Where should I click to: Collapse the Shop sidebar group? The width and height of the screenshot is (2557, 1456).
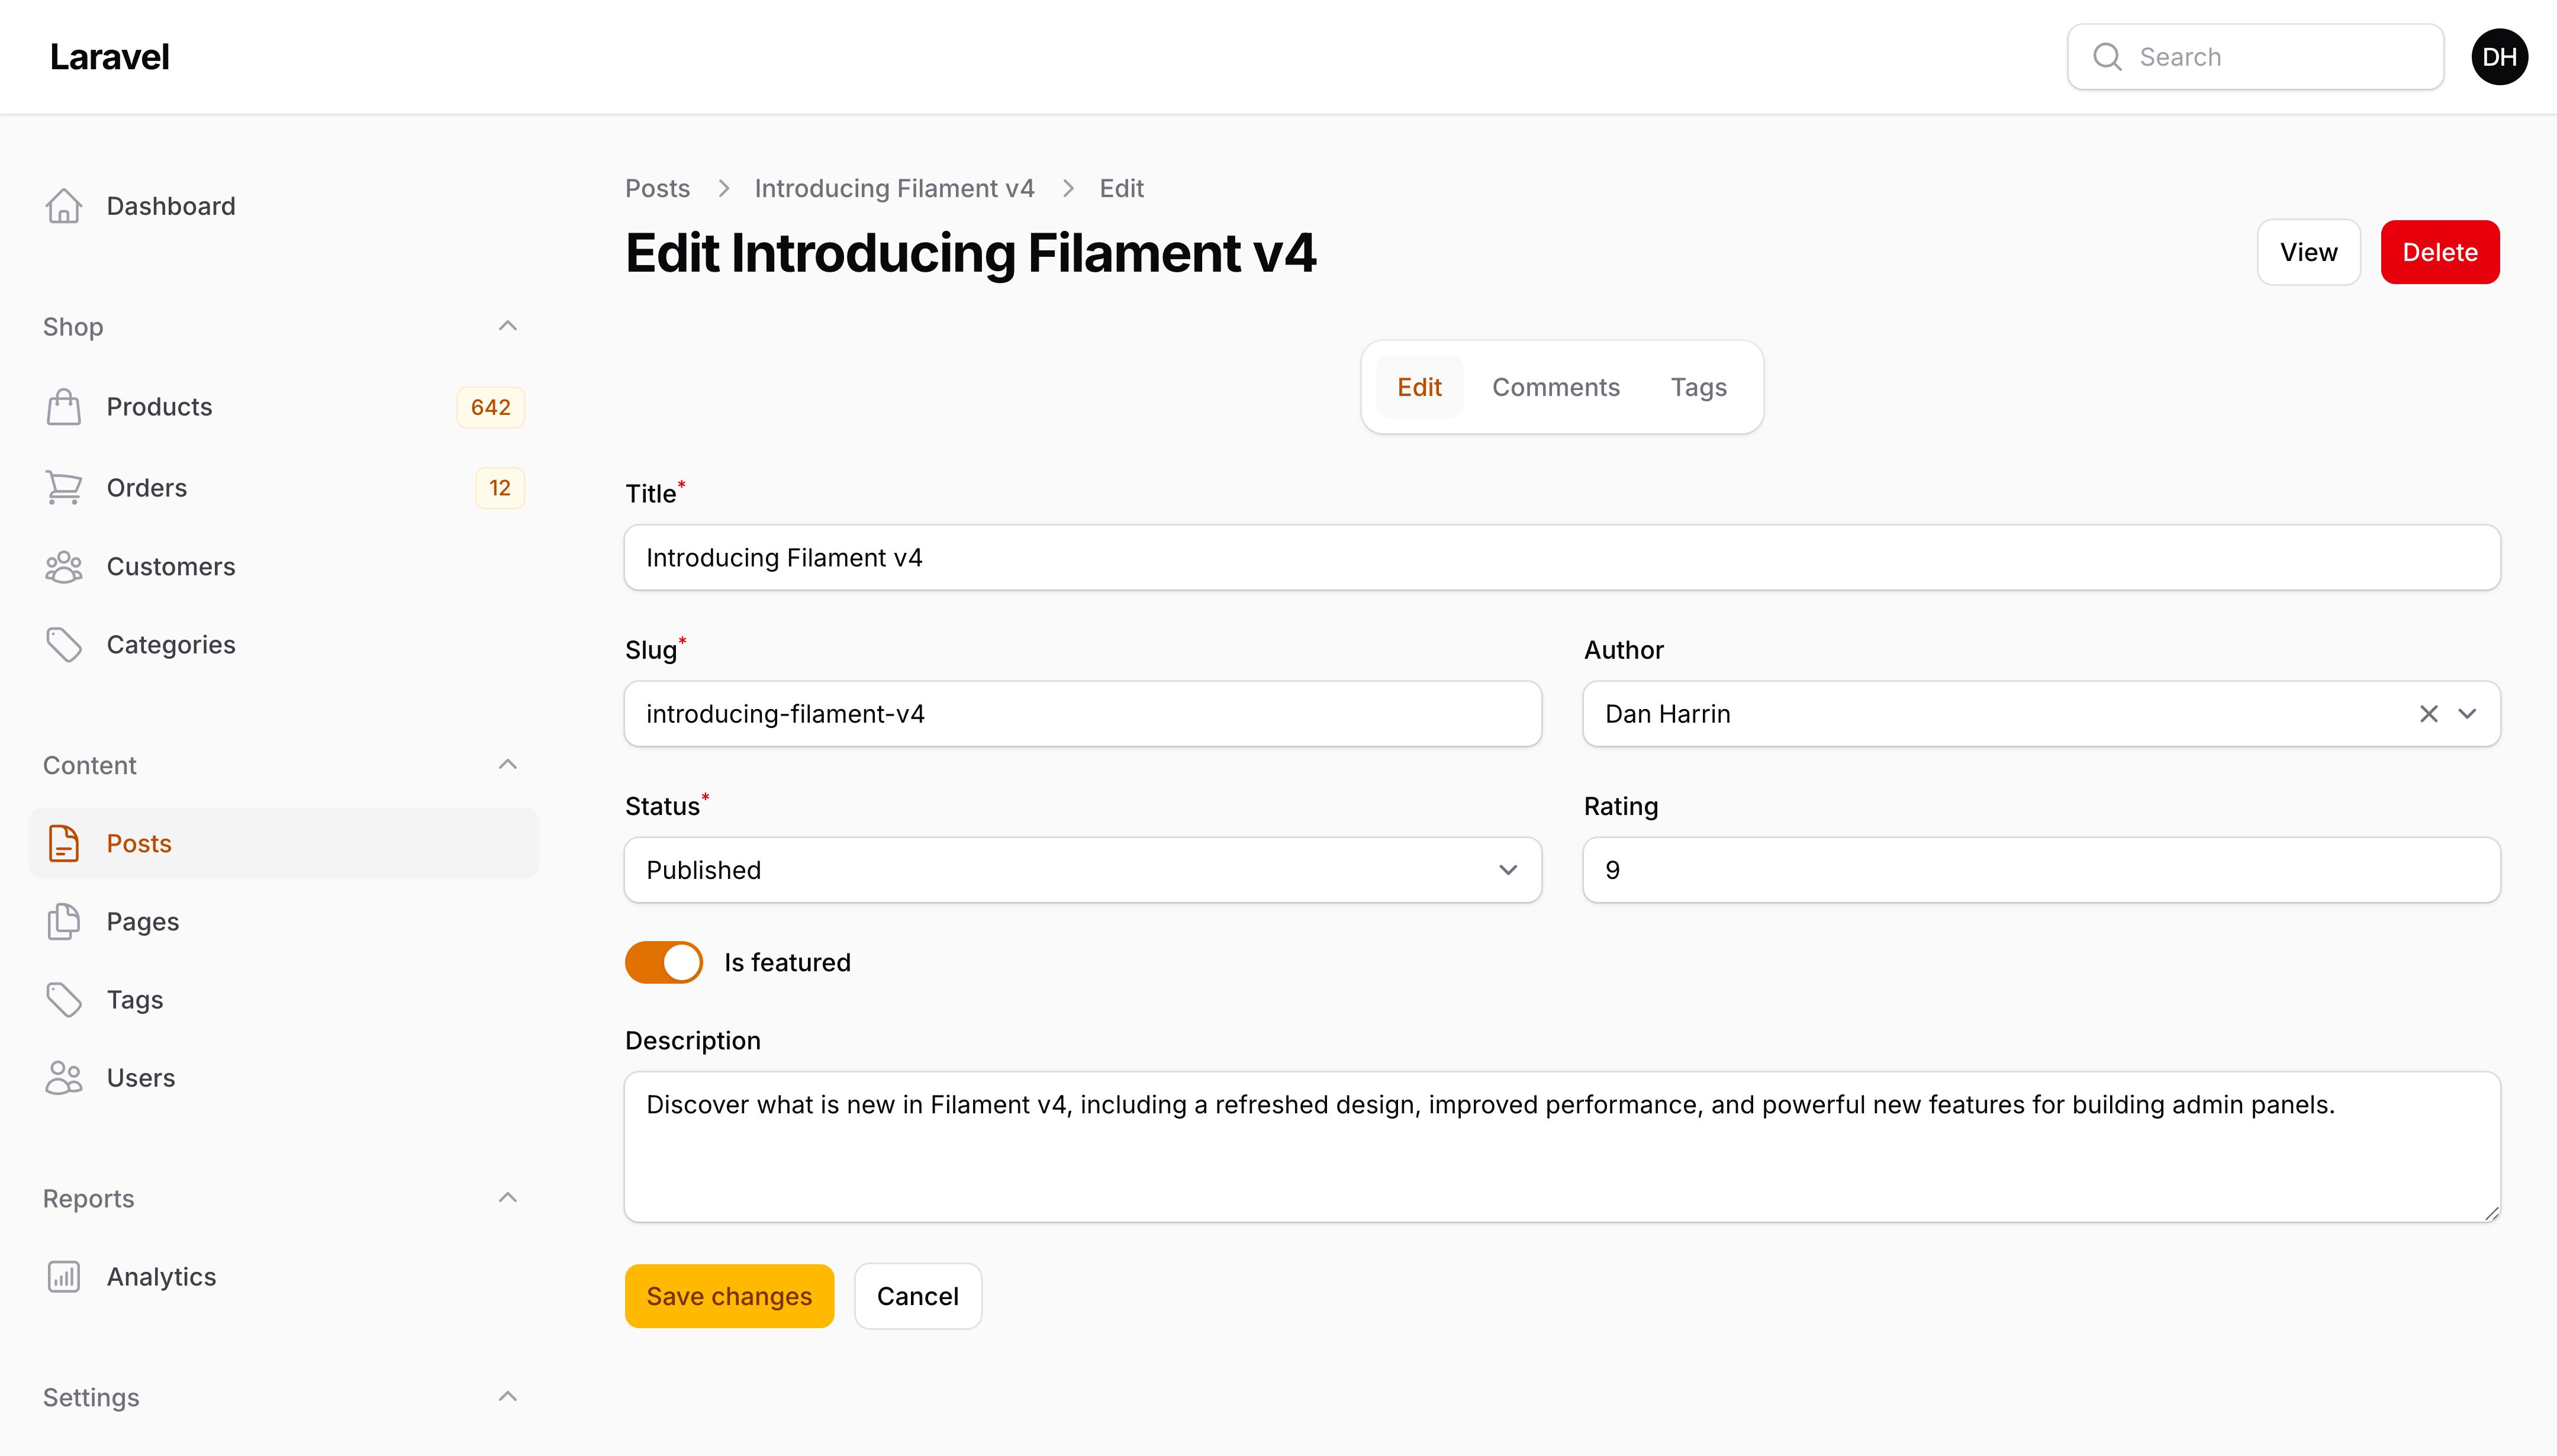tap(508, 326)
